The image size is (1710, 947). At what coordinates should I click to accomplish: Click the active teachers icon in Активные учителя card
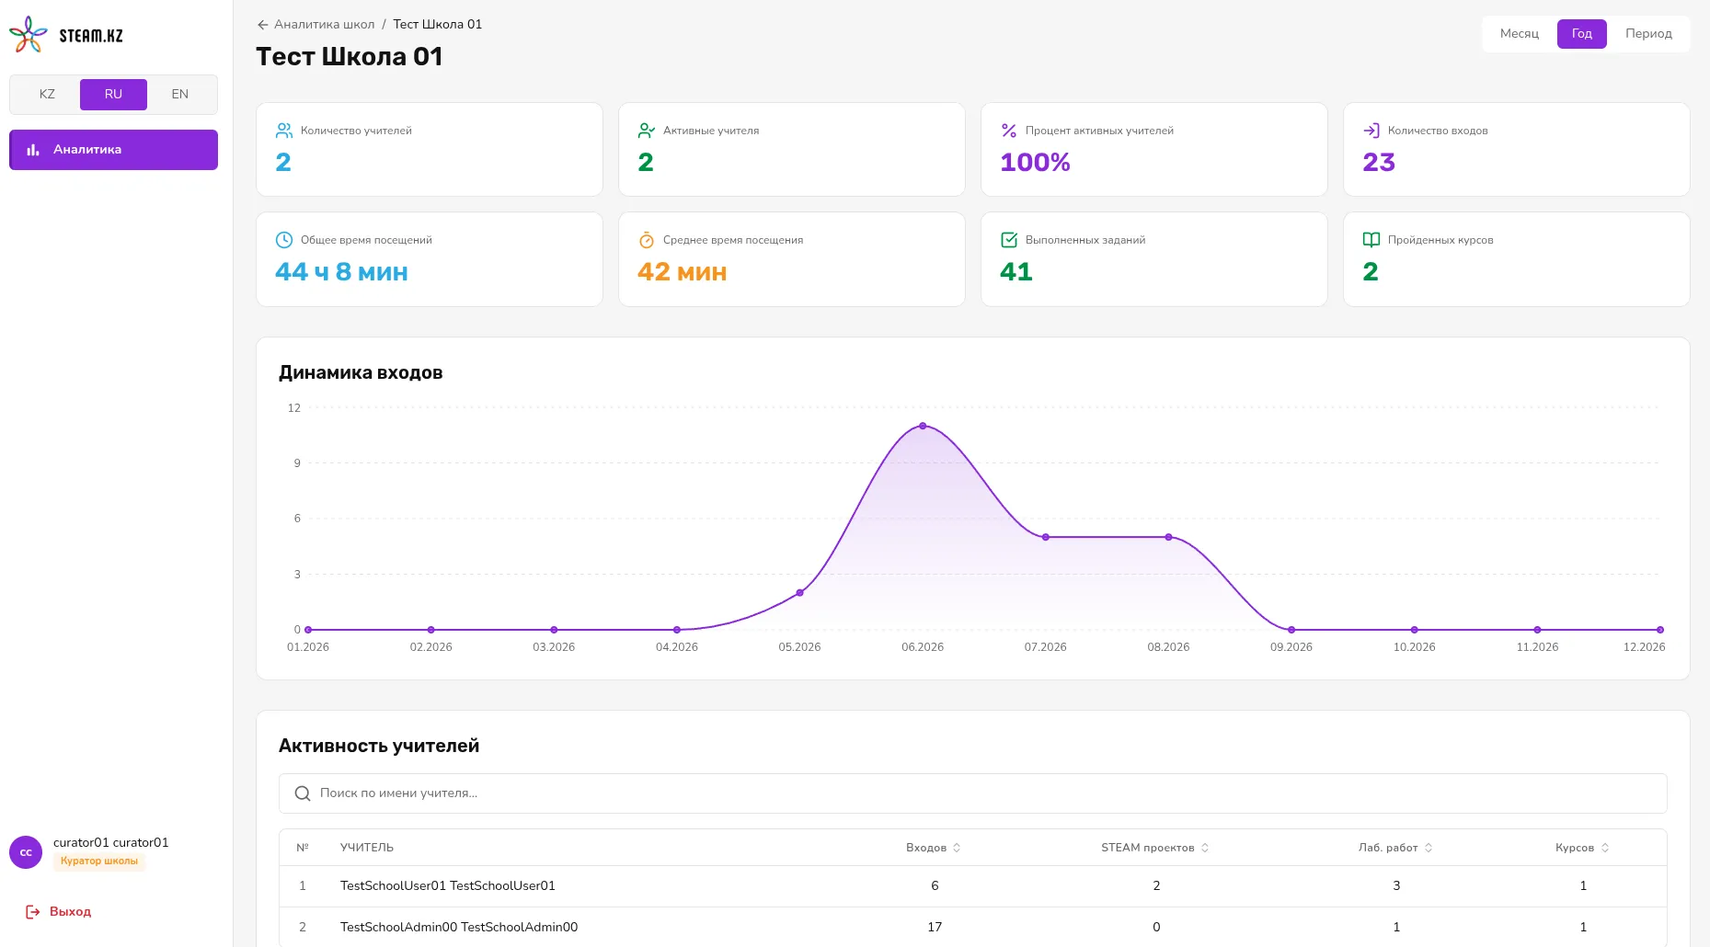tap(647, 131)
